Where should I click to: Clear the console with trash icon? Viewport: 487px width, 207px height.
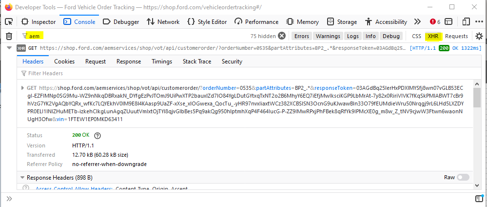tap(9, 36)
